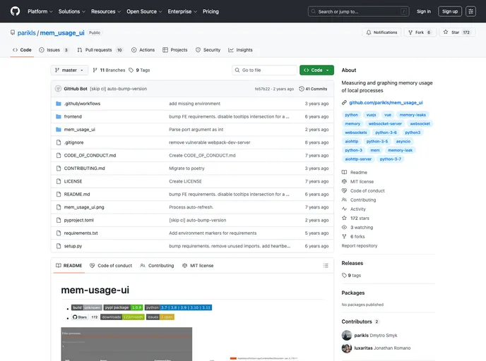Switch to the Code tab
Image resolution: width=486 pixels, height=361 pixels.
click(22, 50)
